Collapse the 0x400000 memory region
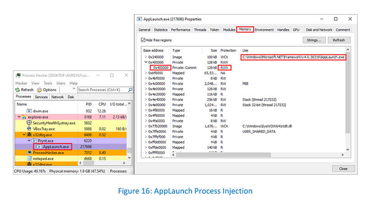The height and width of the screenshot is (209, 370). tap(146, 62)
